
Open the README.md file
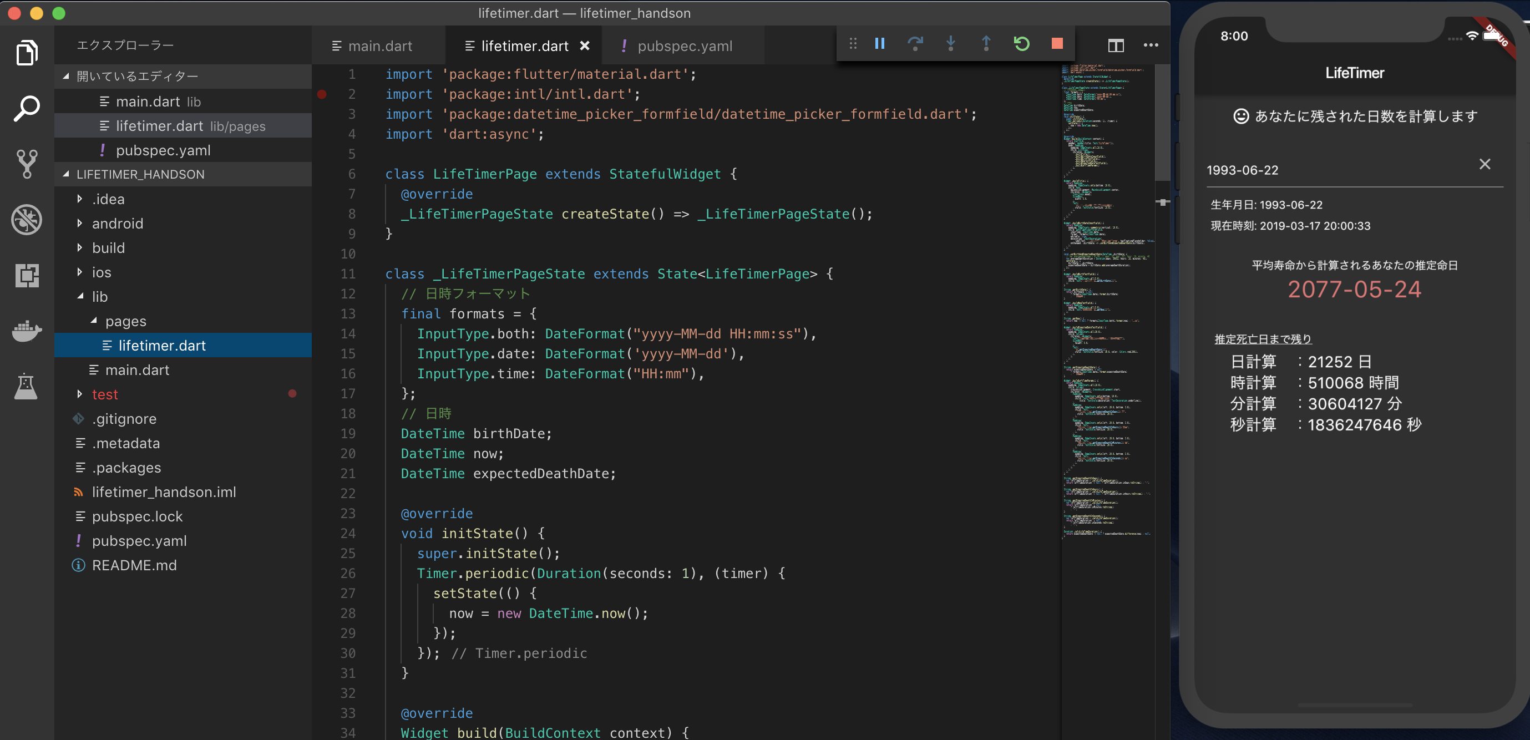pyautogui.click(x=183, y=565)
